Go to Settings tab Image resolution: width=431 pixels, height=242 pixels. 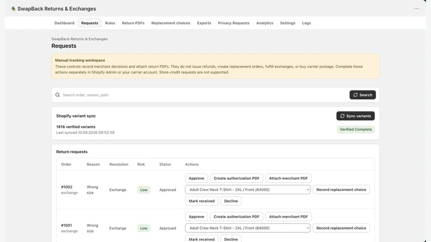(x=288, y=23)
